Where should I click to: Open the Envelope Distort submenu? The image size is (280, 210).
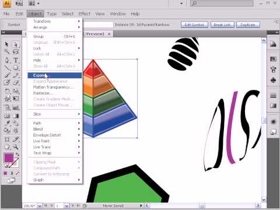pyautogui.click(x=55, y=135)
